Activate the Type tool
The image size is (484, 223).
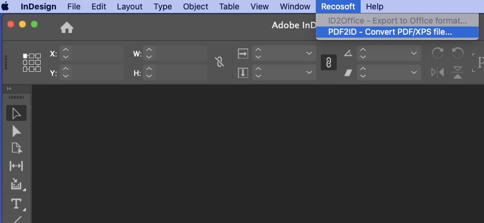pos(17,204)
